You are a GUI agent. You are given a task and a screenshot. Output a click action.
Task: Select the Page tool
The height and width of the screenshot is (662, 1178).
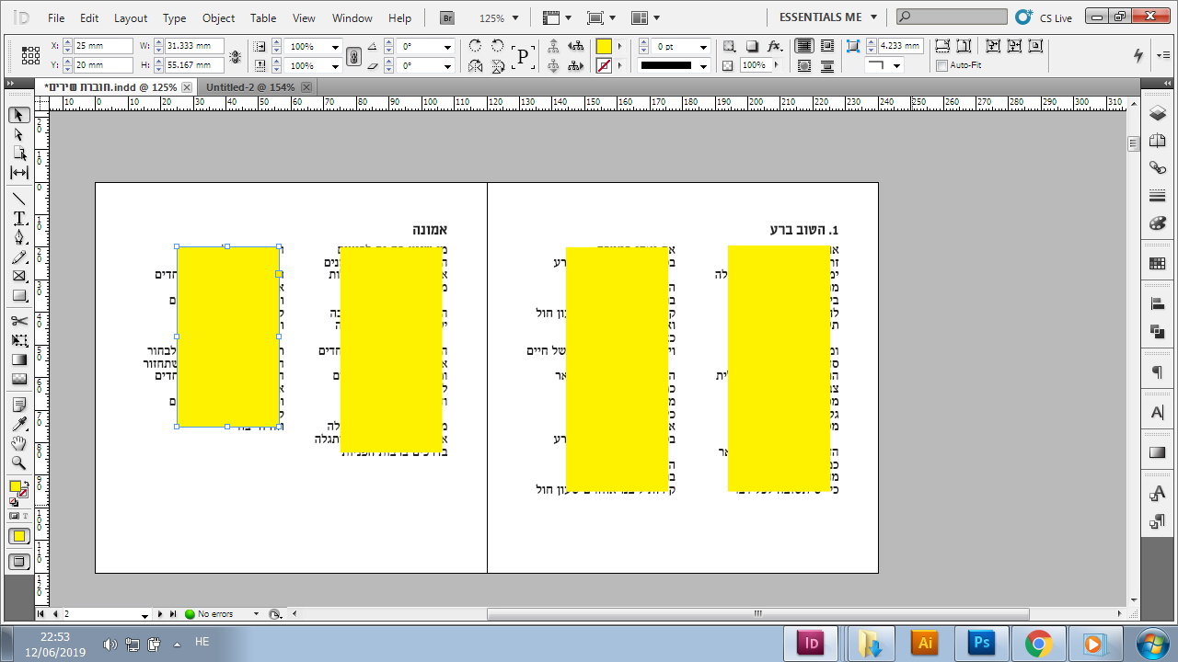(x=18, y=154)
